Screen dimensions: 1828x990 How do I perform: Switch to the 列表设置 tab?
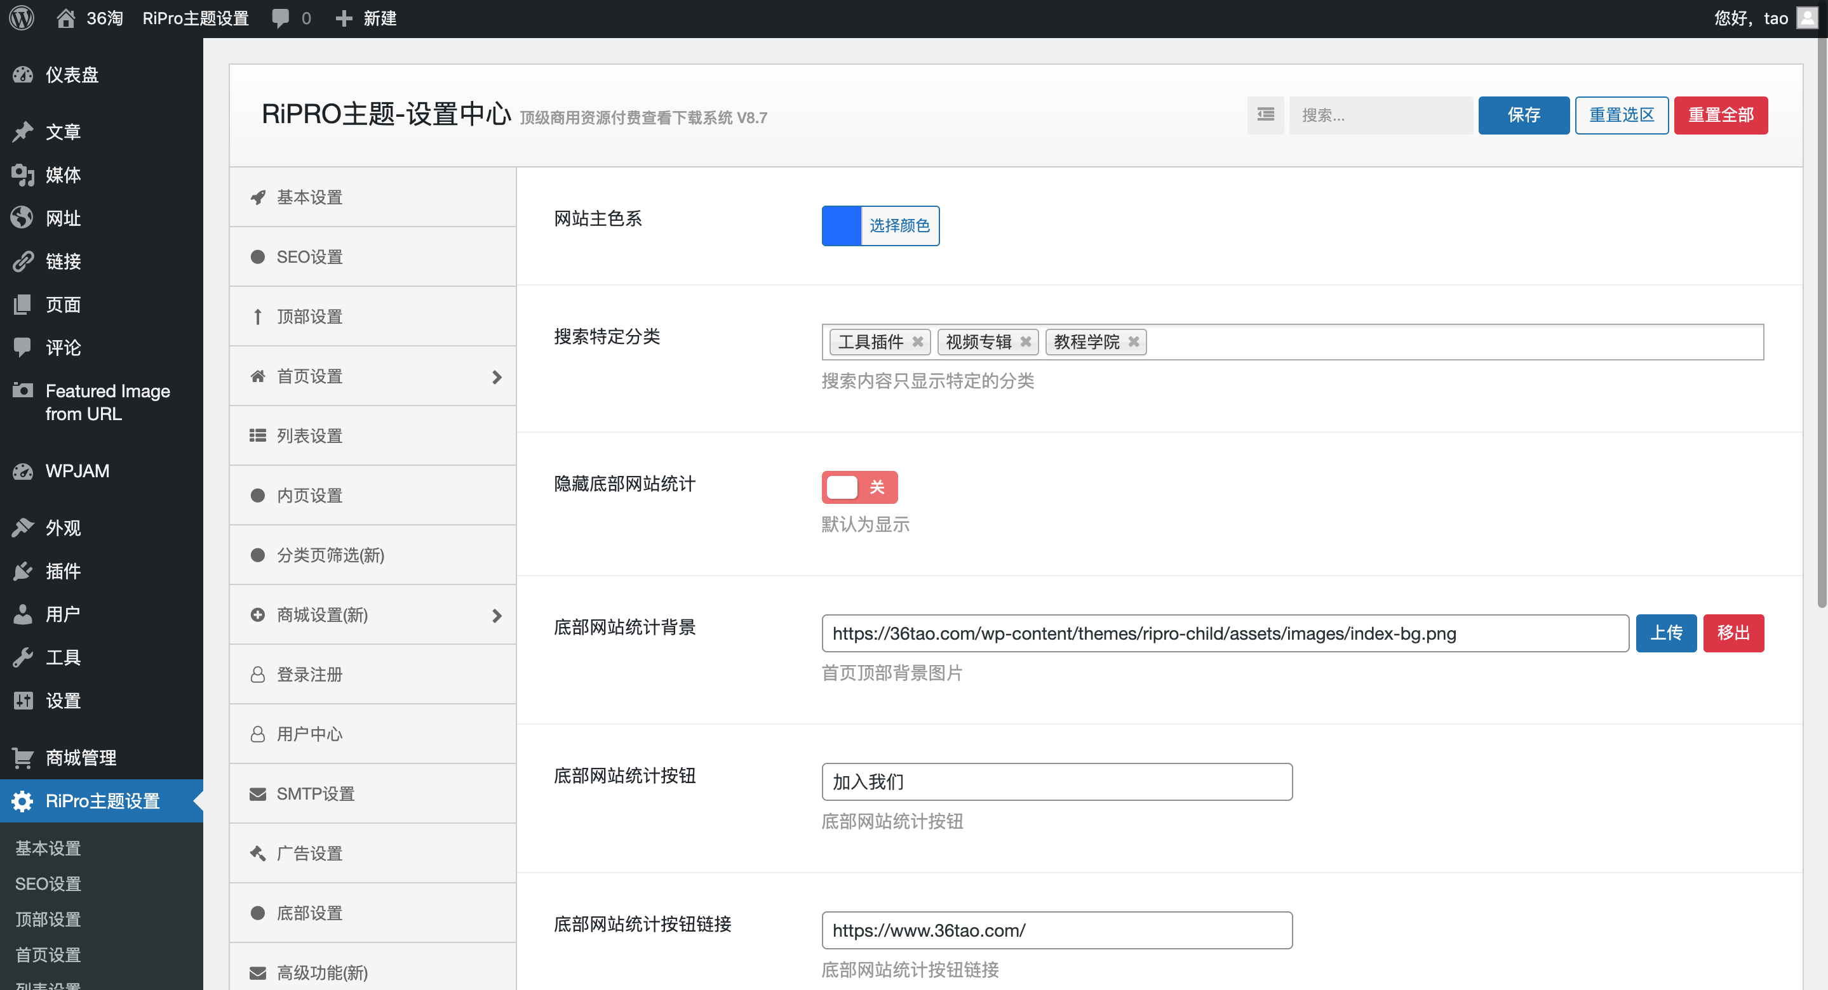click(373, 435)
